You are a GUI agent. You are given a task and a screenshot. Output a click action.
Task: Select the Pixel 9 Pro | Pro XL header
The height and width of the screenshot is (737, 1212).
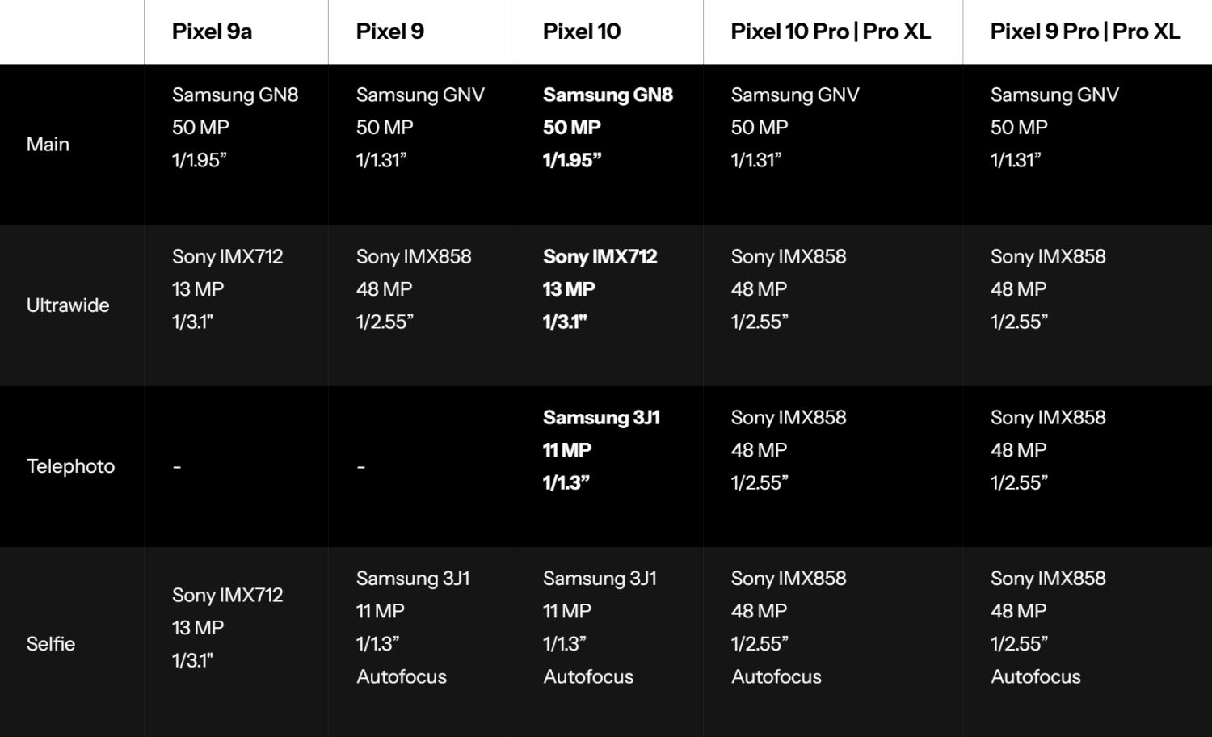coord(1084,32)
